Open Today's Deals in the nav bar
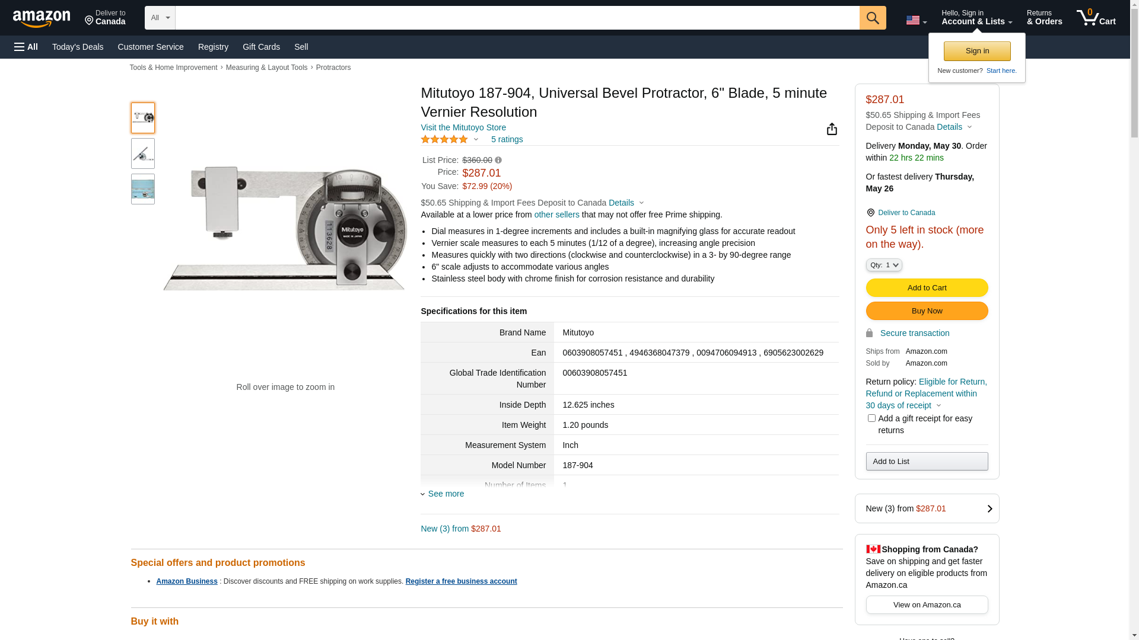Screen dimensions: 1139x640 pyautogui.click(x=78, y=47)
